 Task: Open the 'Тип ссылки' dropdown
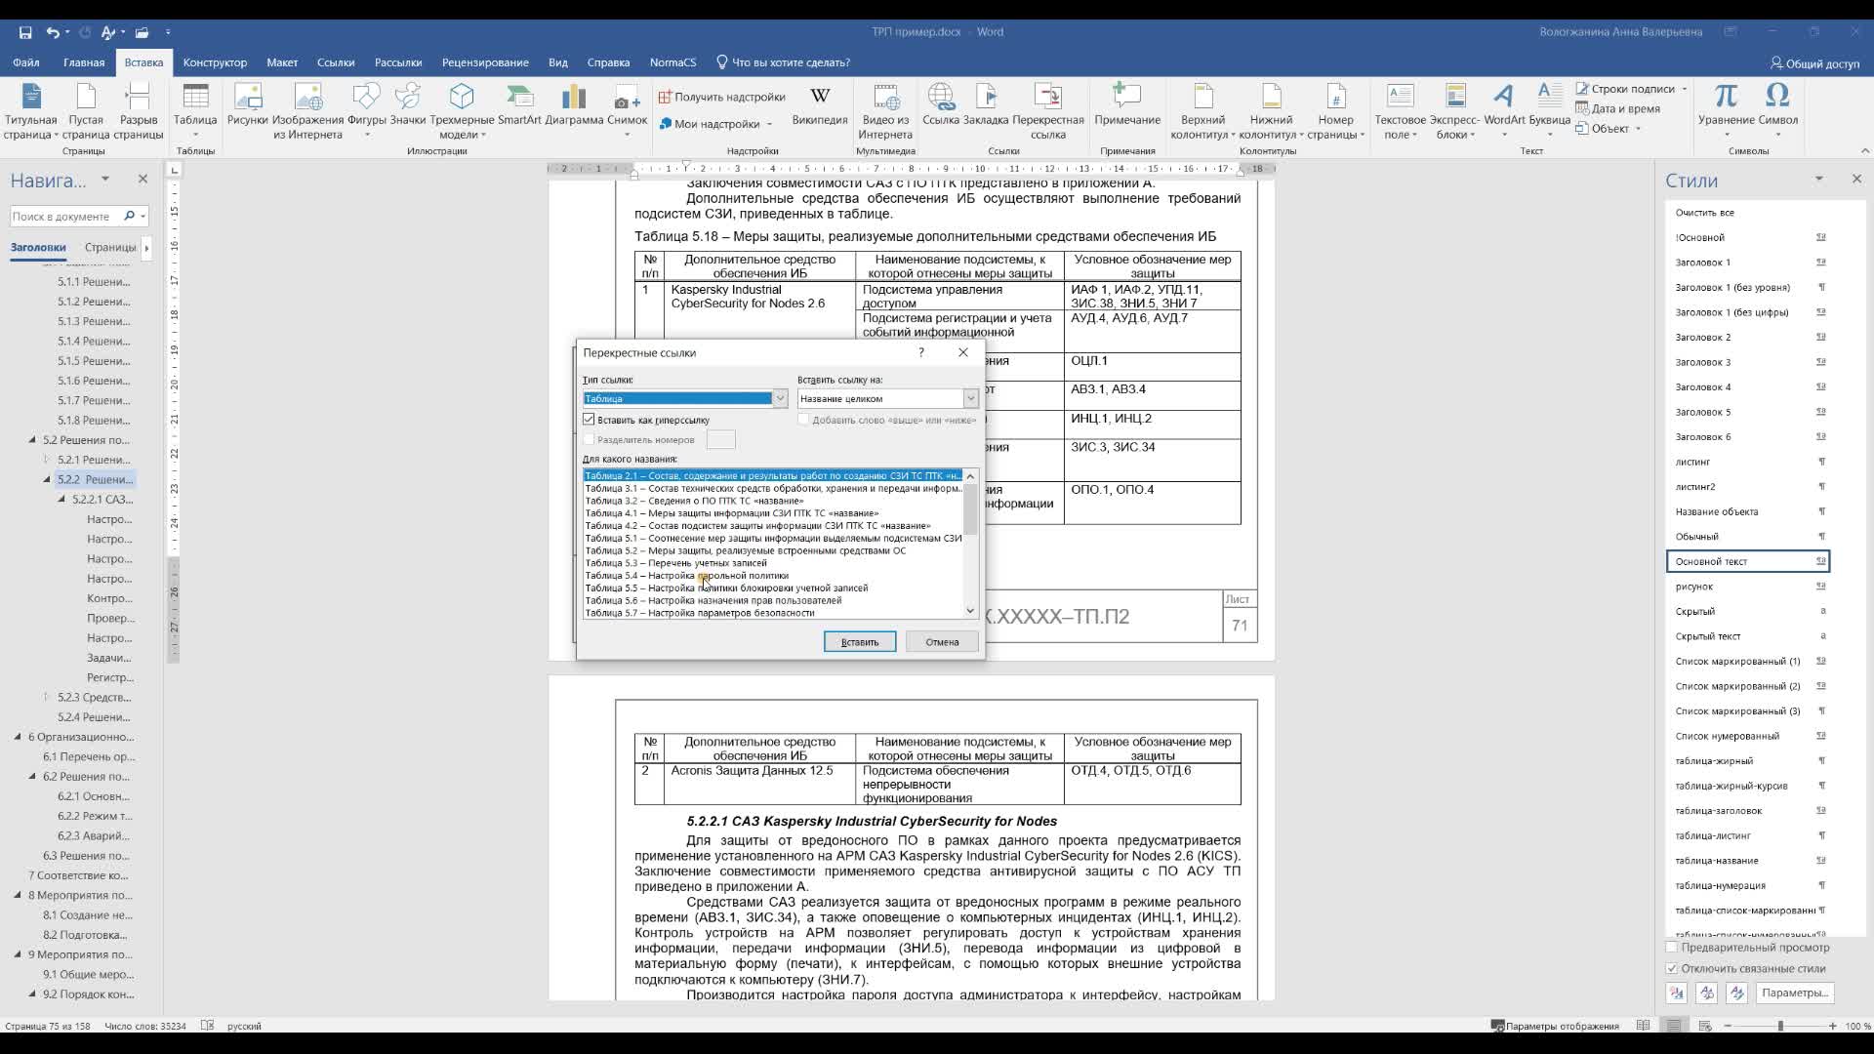coord(780,398)
